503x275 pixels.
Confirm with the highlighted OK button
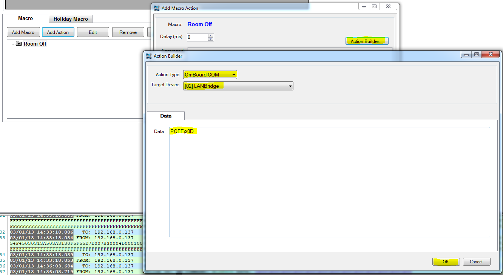pos(446,261)
